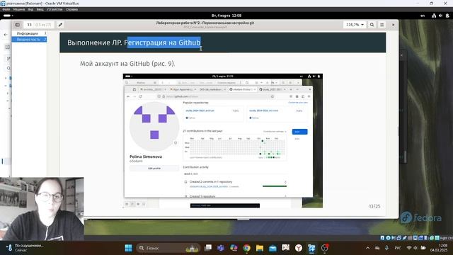Click the GNOME Activities pill in the top bar

(x=8, y=16)
